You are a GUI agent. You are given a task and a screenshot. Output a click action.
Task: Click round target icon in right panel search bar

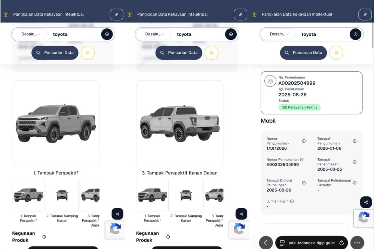[355, 34]
